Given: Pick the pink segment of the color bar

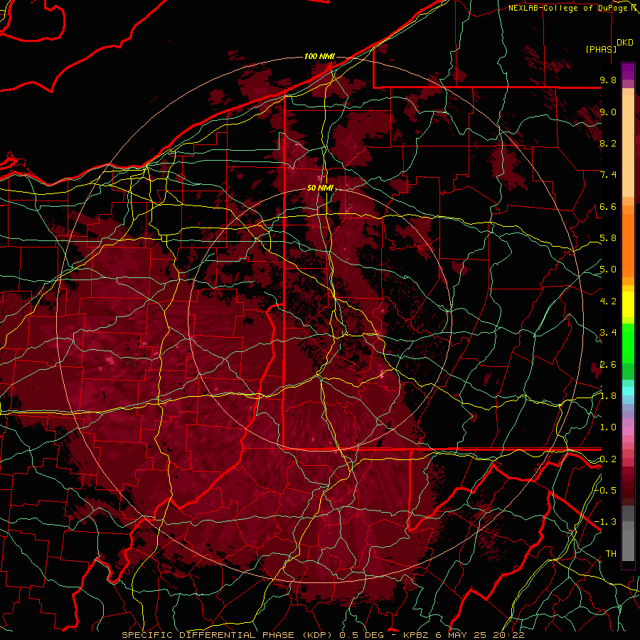Looking at the screenshot, I should [x=628, y=431].
